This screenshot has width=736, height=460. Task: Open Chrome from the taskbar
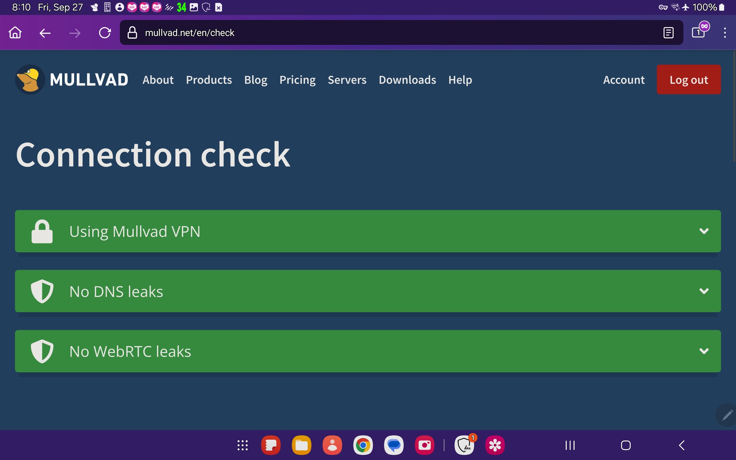tap(363, 445)
